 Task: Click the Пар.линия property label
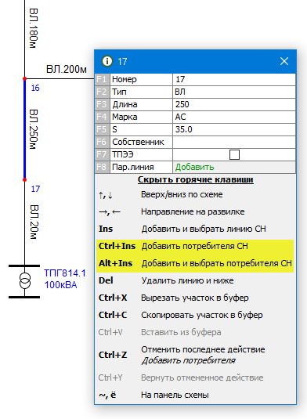[x=133, y=167]
